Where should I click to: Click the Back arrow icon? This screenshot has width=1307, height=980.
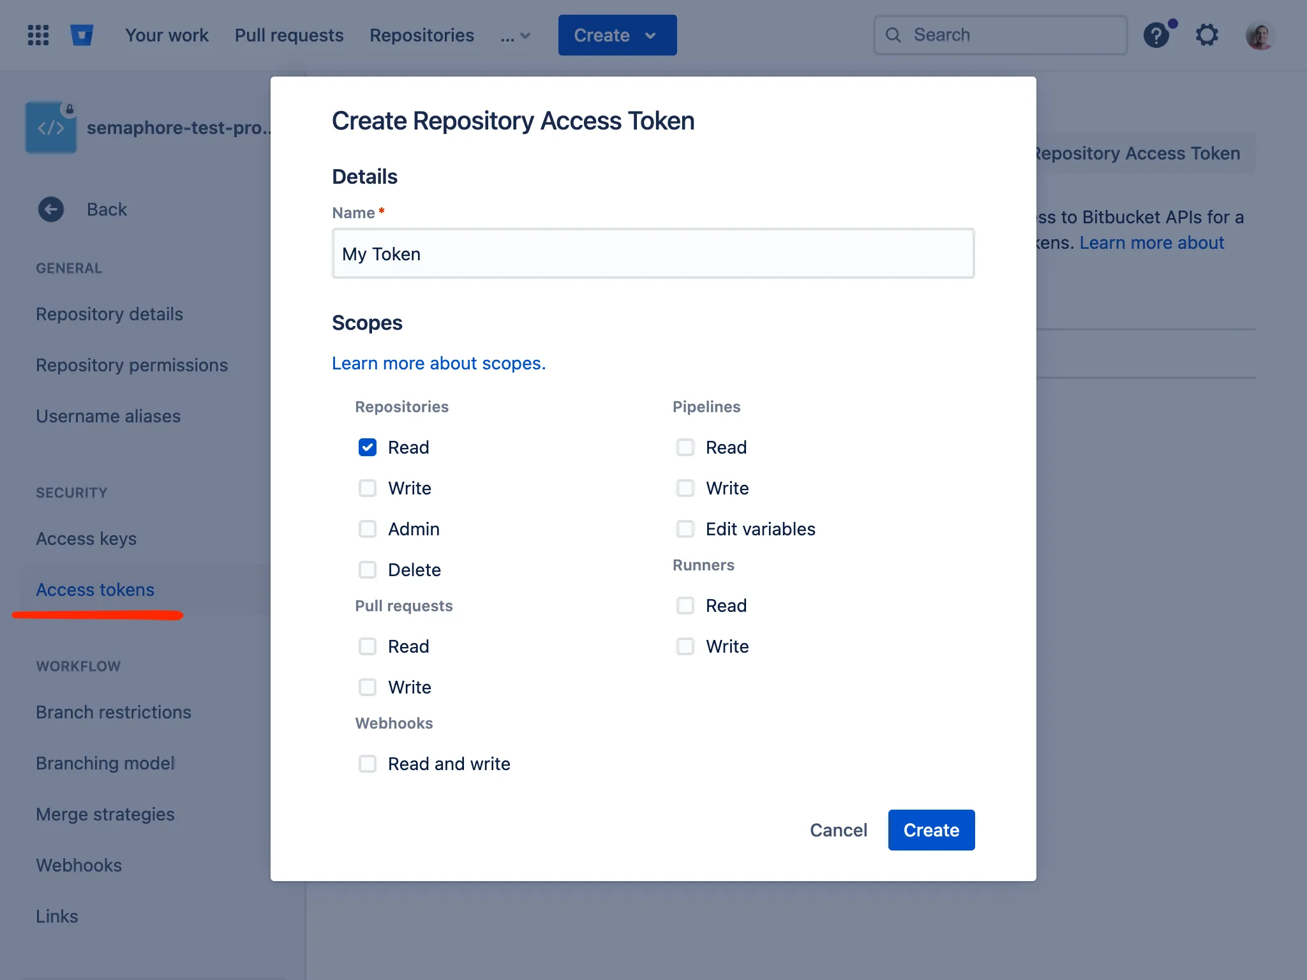point(51,209)
